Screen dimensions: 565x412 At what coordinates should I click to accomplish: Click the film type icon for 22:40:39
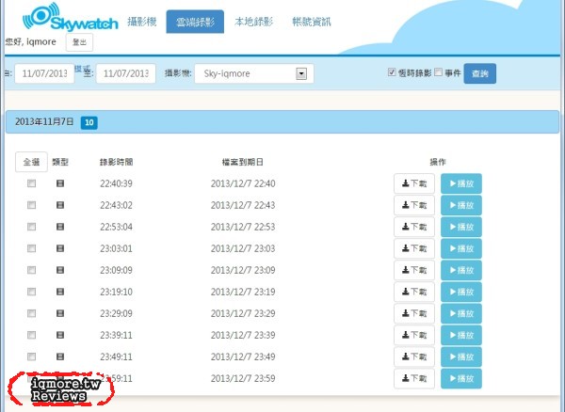coord(60,183)
